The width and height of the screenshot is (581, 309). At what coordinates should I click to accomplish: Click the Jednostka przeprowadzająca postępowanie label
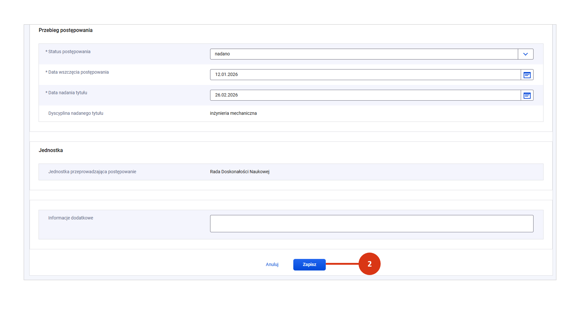pos(92,172)
